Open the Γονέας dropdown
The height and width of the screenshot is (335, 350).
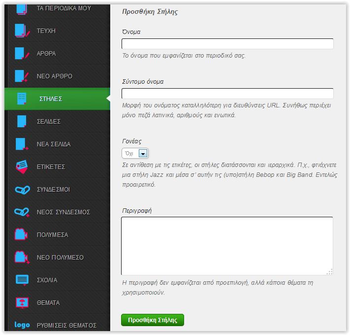pyautogui.click(x=135, y=153)
